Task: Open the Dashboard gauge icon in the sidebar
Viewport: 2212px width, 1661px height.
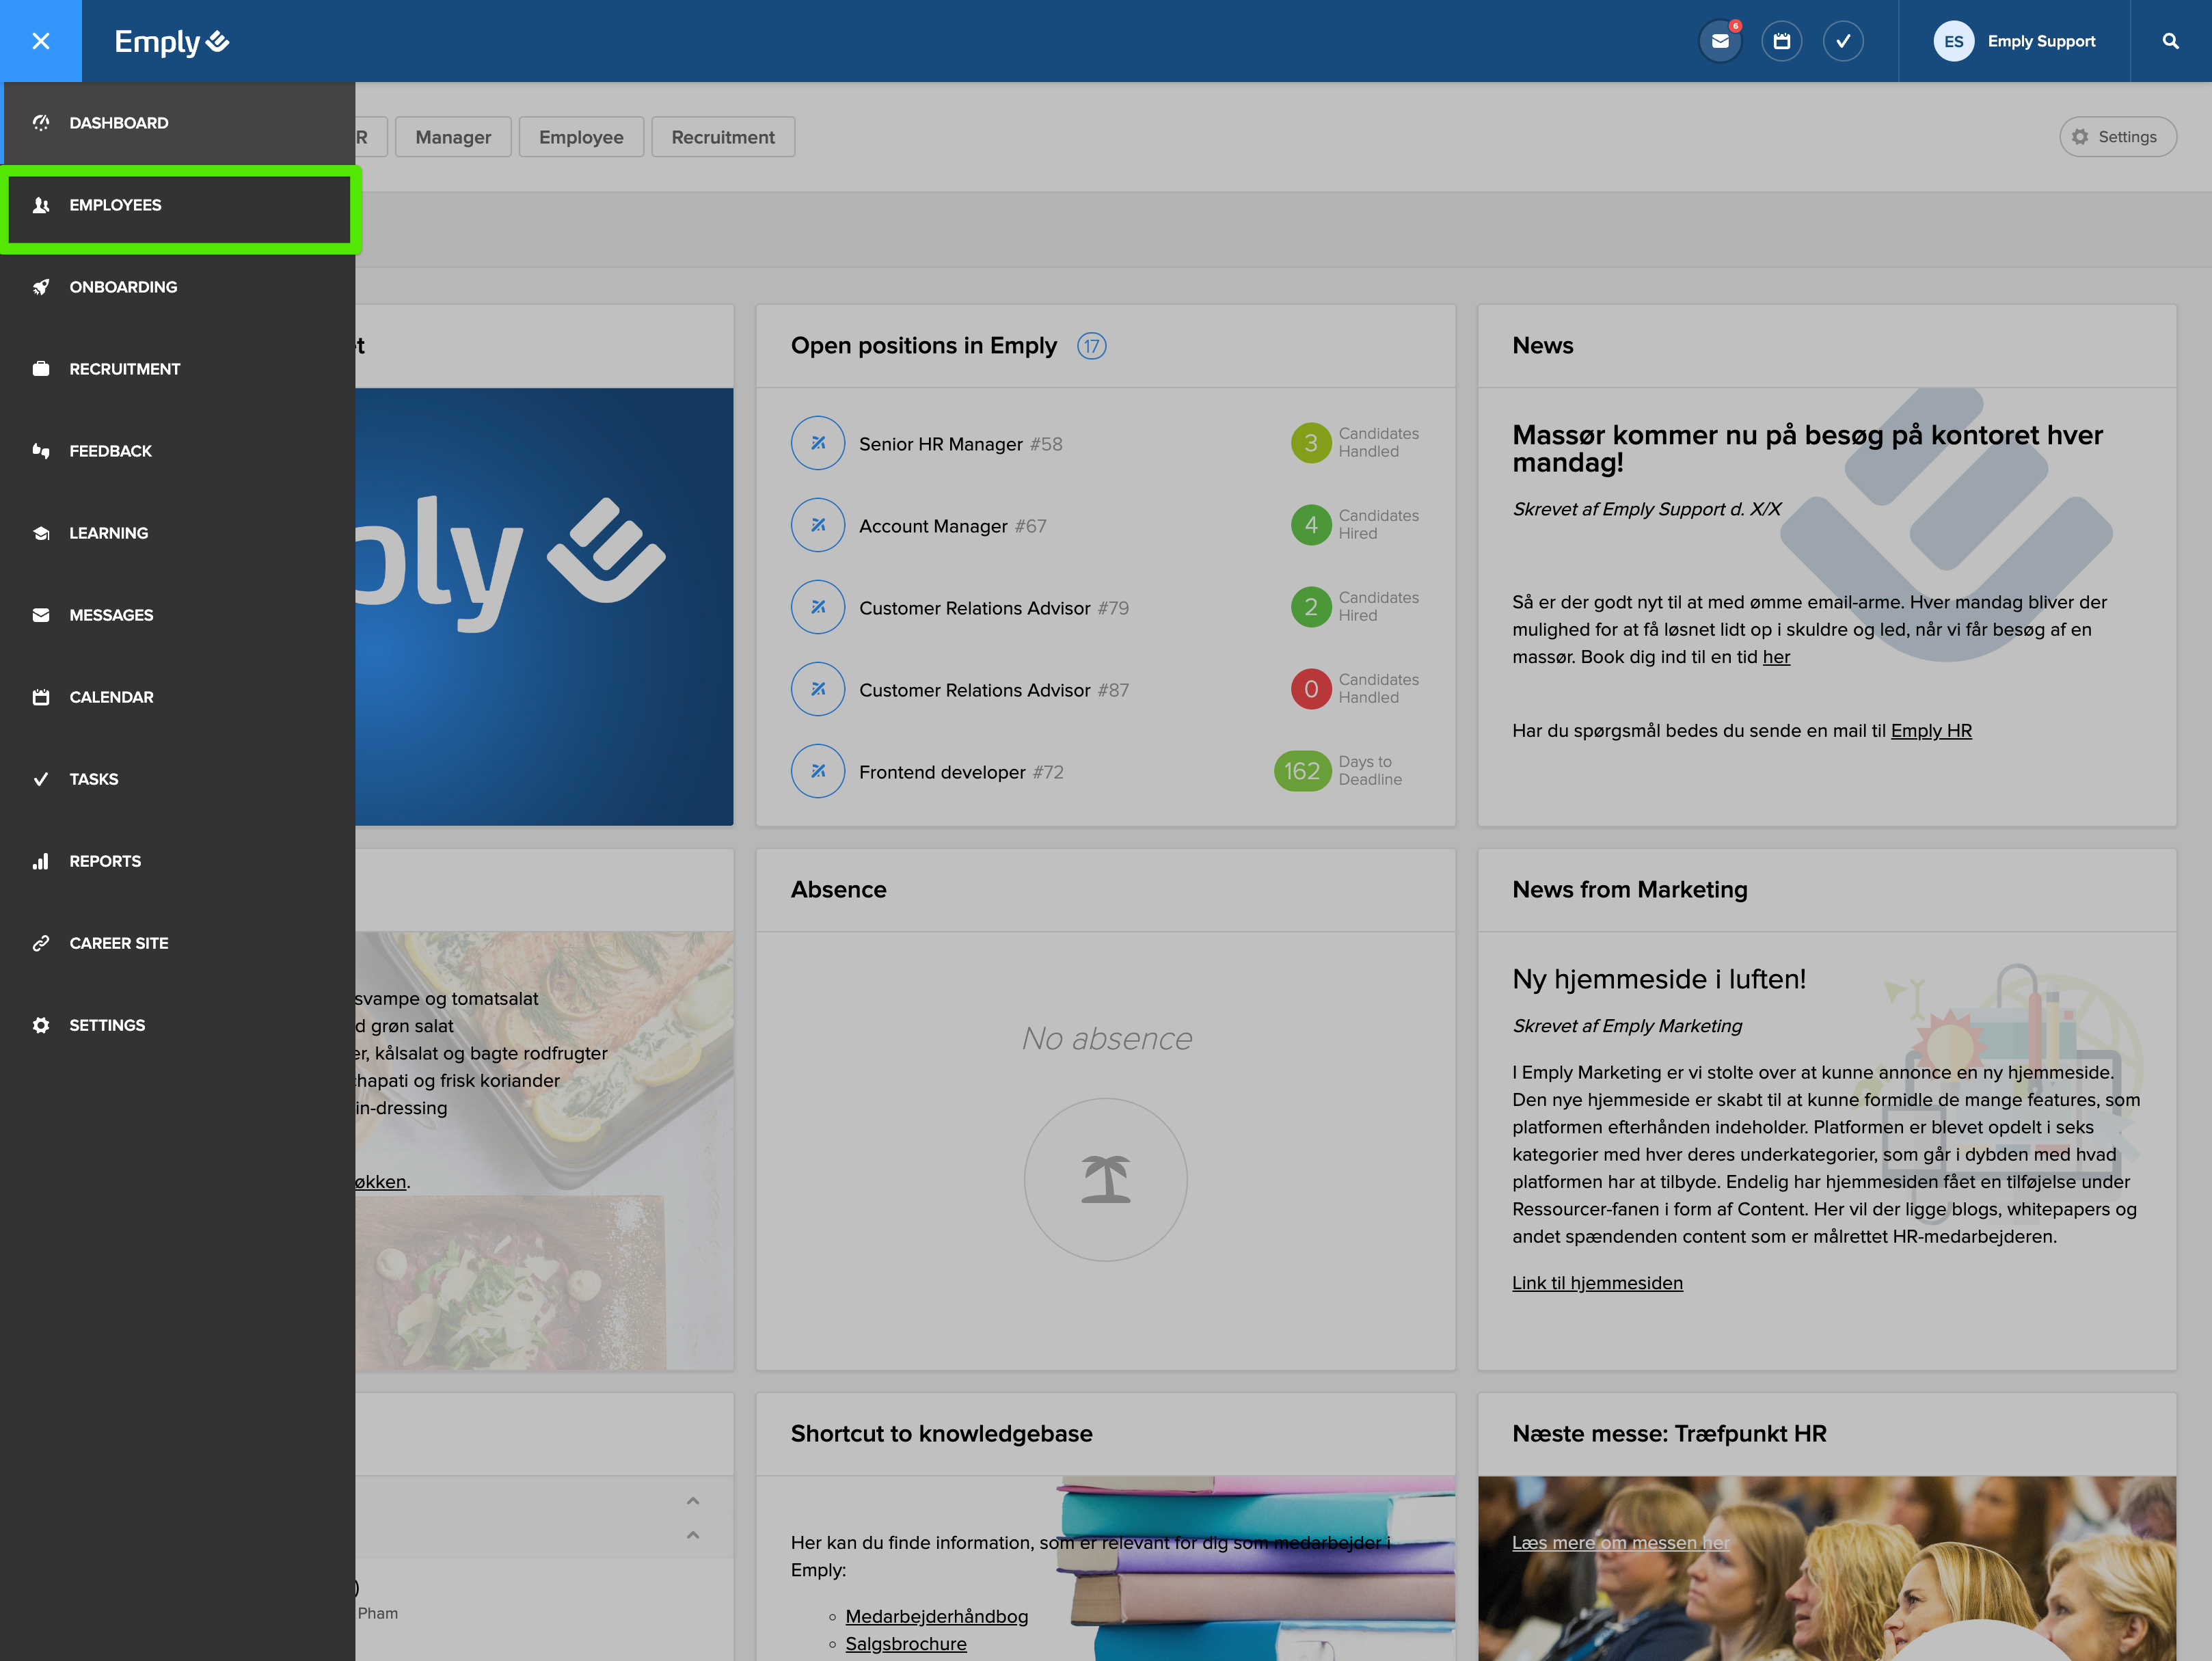Action: coord(41,122)
